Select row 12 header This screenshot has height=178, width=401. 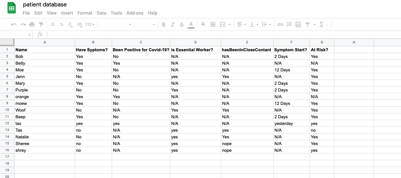(7, 124)
